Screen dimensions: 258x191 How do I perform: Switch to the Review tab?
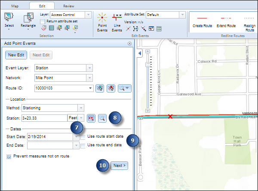(68, 6)
